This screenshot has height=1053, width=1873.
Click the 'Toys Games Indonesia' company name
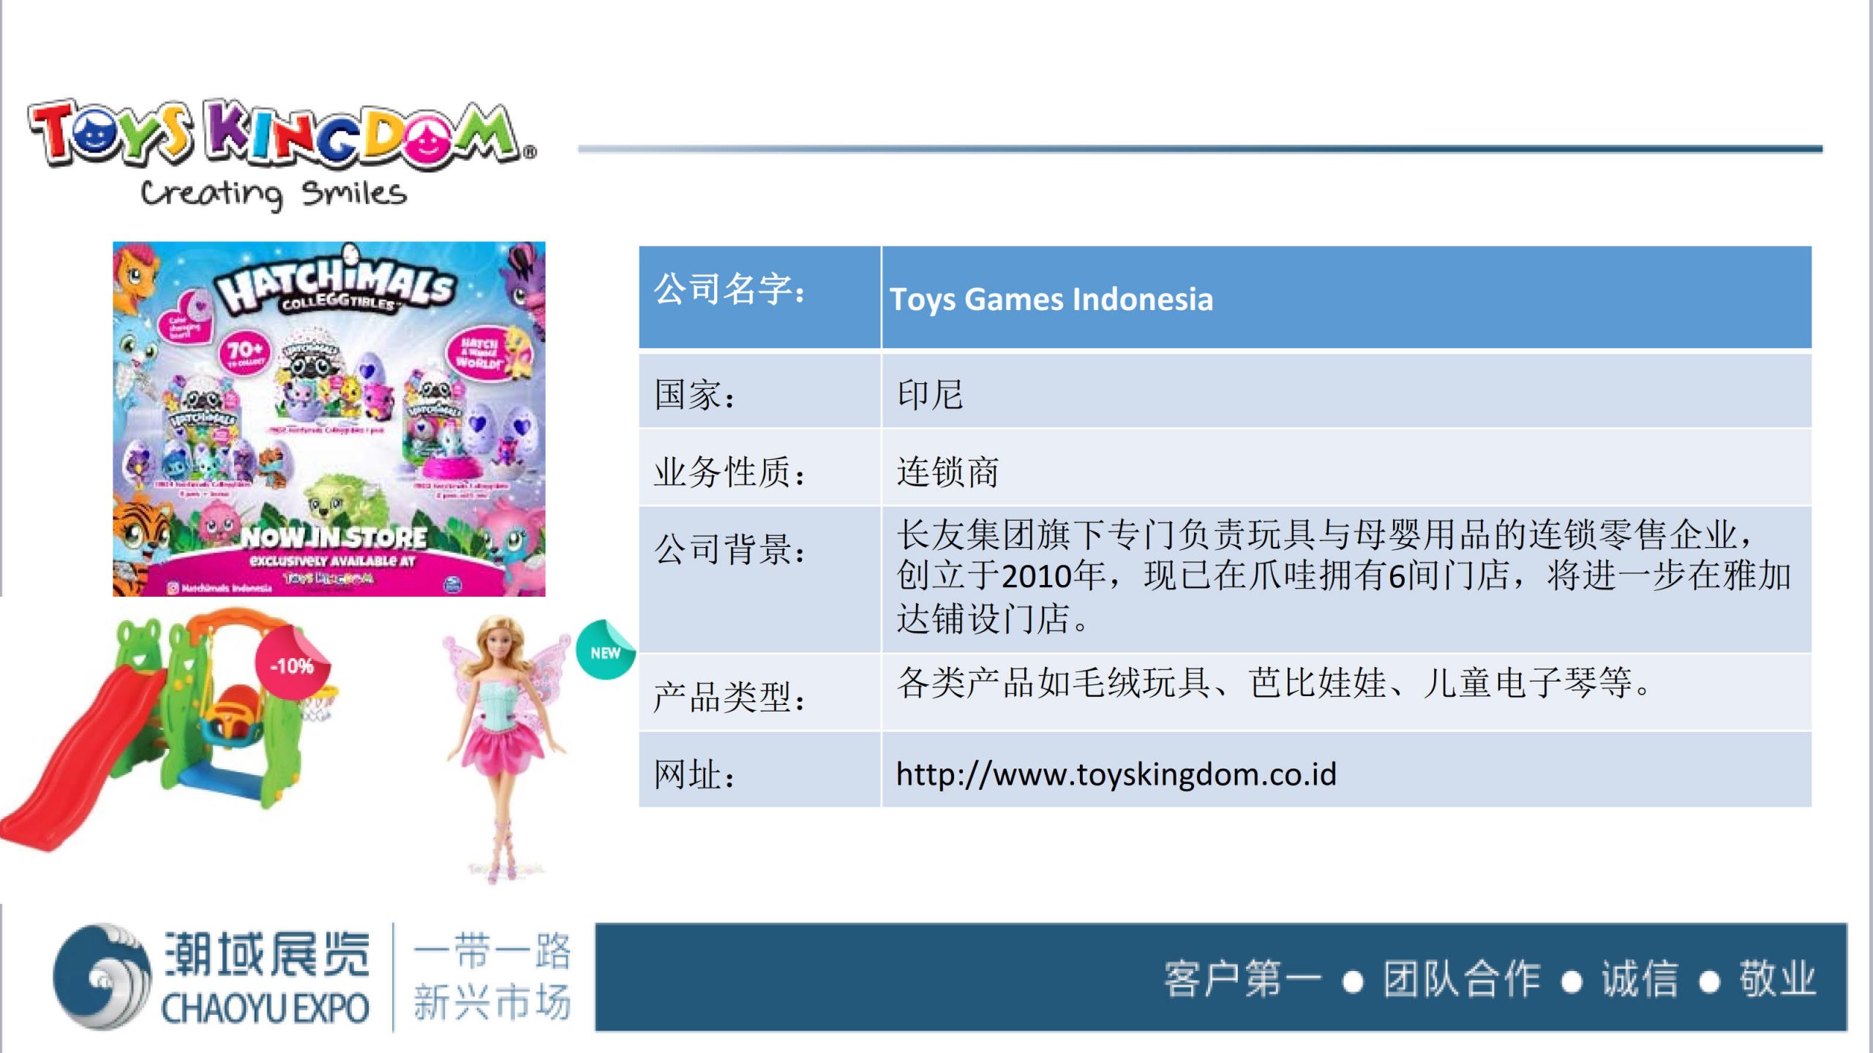[1051, 299]
